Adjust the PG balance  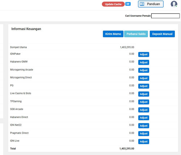[144, 86]
